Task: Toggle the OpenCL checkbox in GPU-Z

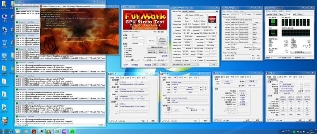Action: click(184, 60)
